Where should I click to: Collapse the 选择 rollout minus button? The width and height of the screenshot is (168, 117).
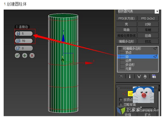119,88
